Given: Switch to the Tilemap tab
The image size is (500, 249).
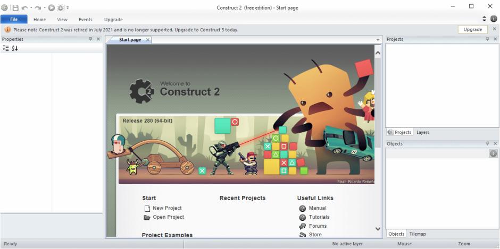Looking at the screenshot, I should pyautogui.click(x=418, y=234).
